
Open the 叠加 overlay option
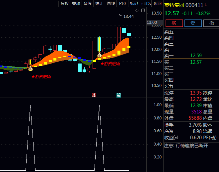[76, 4]
